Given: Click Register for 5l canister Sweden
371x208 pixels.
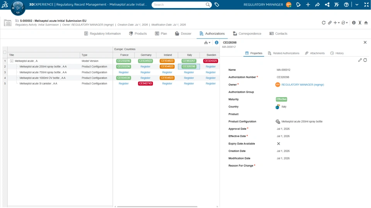Looking at the screenshot, I should 211,83.
